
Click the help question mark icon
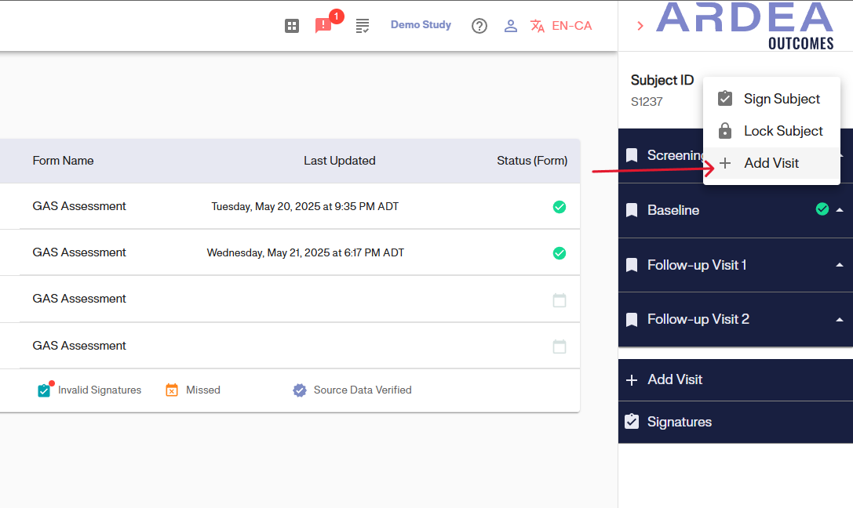[479, 26]
